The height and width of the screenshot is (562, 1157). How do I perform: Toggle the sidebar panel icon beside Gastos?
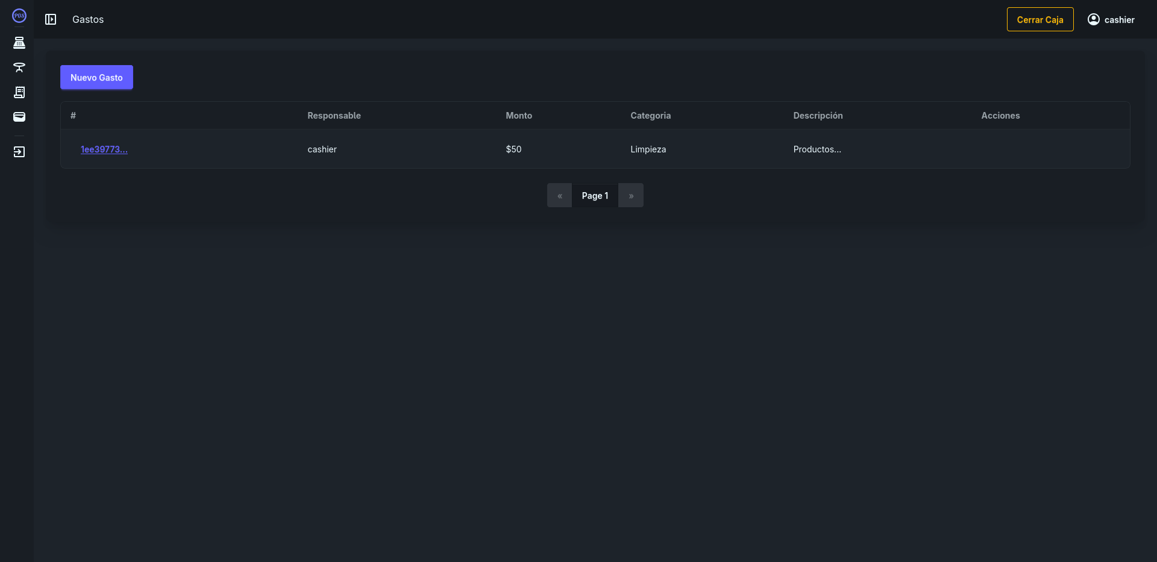pyautogui.click(x=51, y=19)
